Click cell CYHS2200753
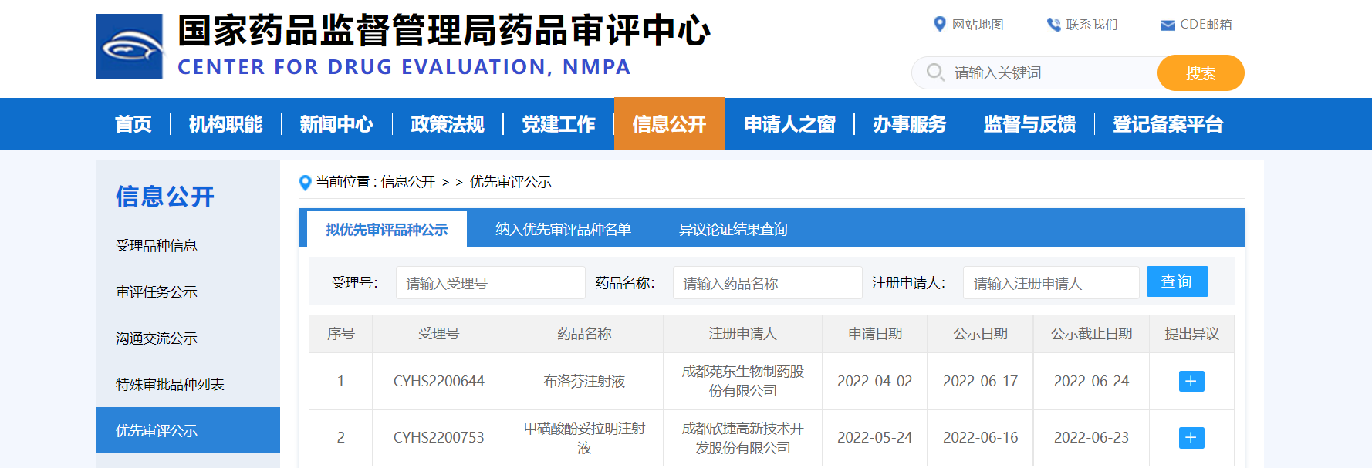Viewport: 1372px width, 468px height. click(438, 437)
